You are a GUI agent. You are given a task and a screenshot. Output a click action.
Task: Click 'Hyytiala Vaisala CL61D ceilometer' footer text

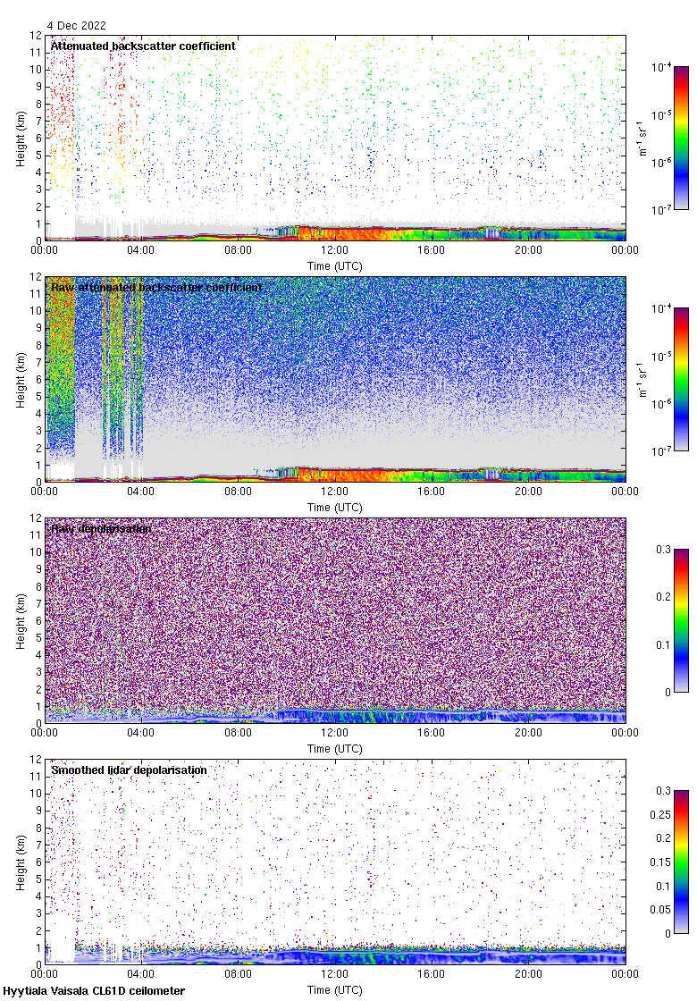[x=94, y=991]
